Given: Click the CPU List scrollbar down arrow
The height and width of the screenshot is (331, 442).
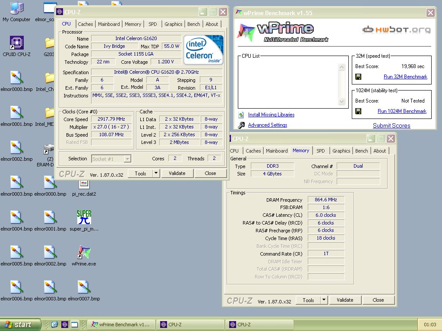Looking at the screenshot, I should 341,102.
